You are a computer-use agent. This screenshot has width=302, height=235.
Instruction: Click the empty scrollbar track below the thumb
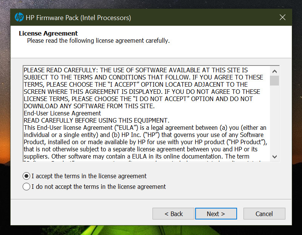[x=274, y=121]
